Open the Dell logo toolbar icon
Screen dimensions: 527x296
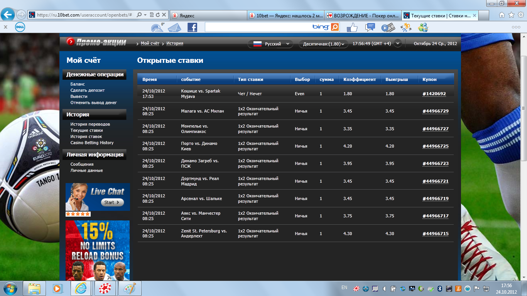(20, 27)
